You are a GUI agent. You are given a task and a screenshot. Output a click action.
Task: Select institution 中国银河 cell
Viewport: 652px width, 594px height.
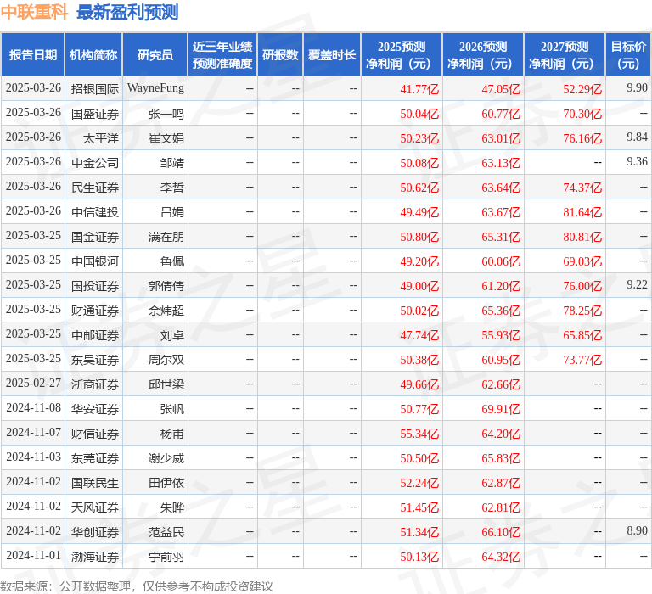coord(95,261)
